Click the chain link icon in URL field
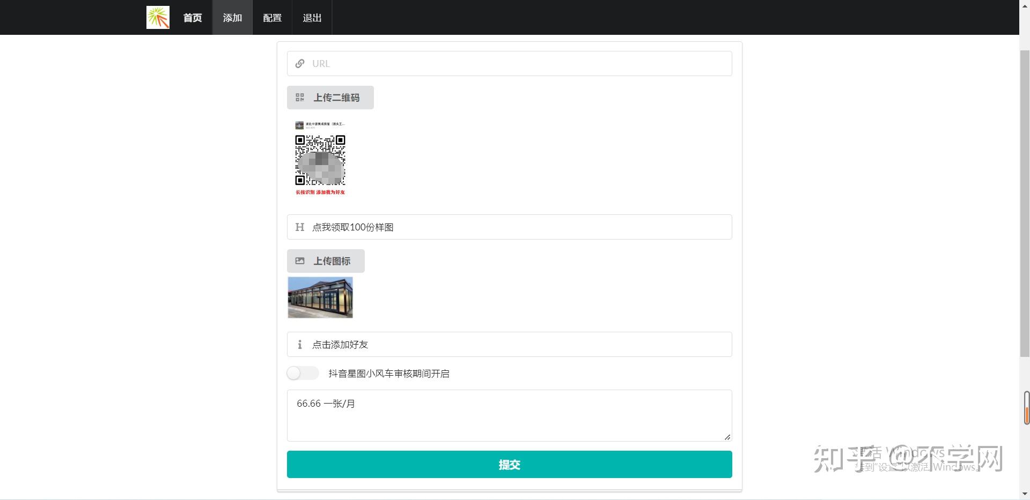 click(300, 63)
